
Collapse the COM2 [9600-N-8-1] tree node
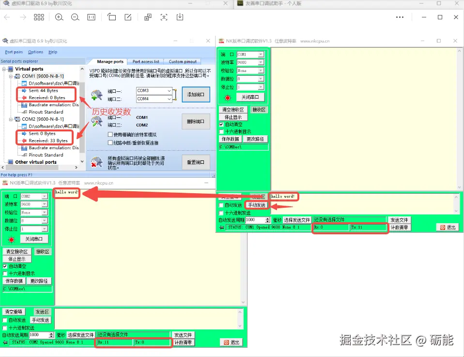(x=11, y=119)
